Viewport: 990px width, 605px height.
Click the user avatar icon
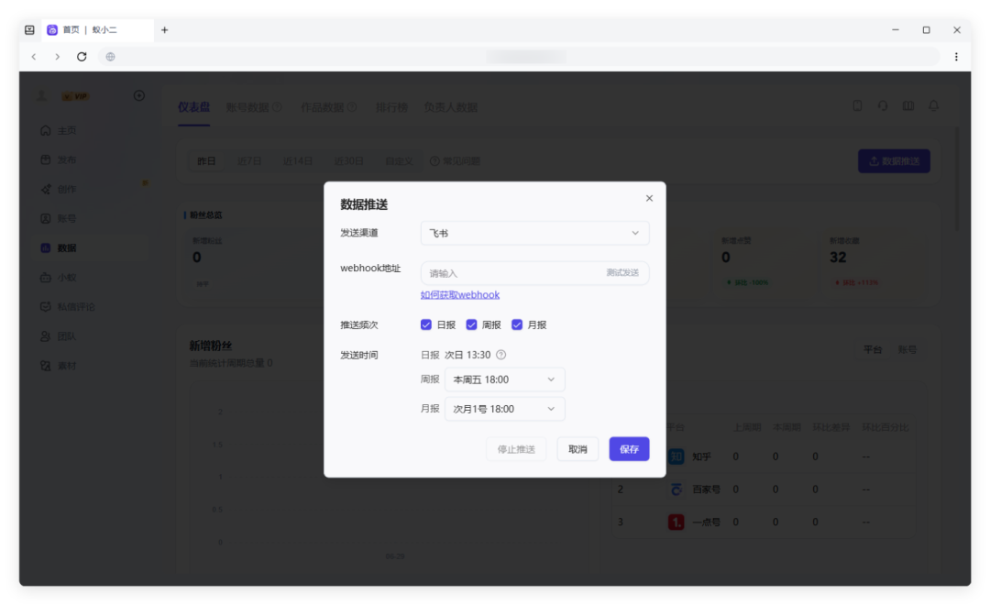[41, 95]
